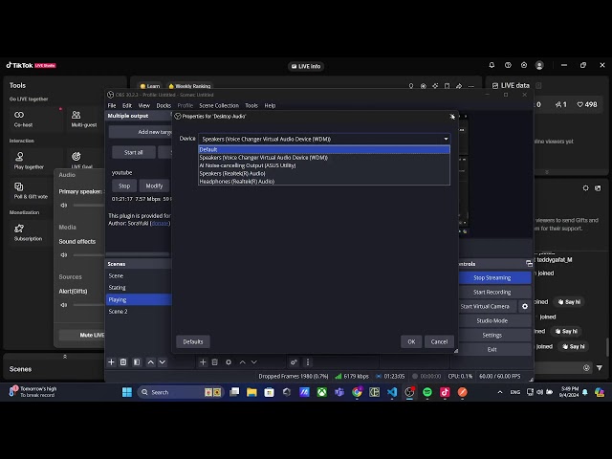
Task: Open the OBS Help menu
Action: click(270, 105)
